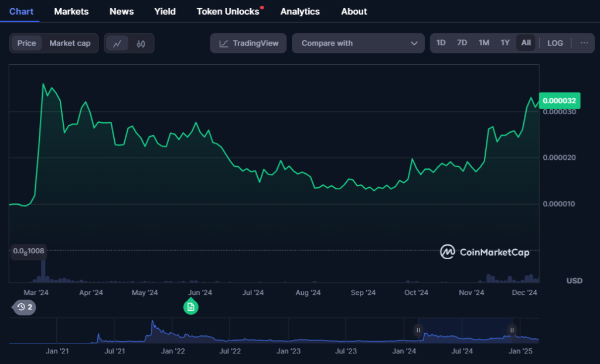Set range to 1M
This screenshot has height=364, width=600.
click(x=483, y=43)
